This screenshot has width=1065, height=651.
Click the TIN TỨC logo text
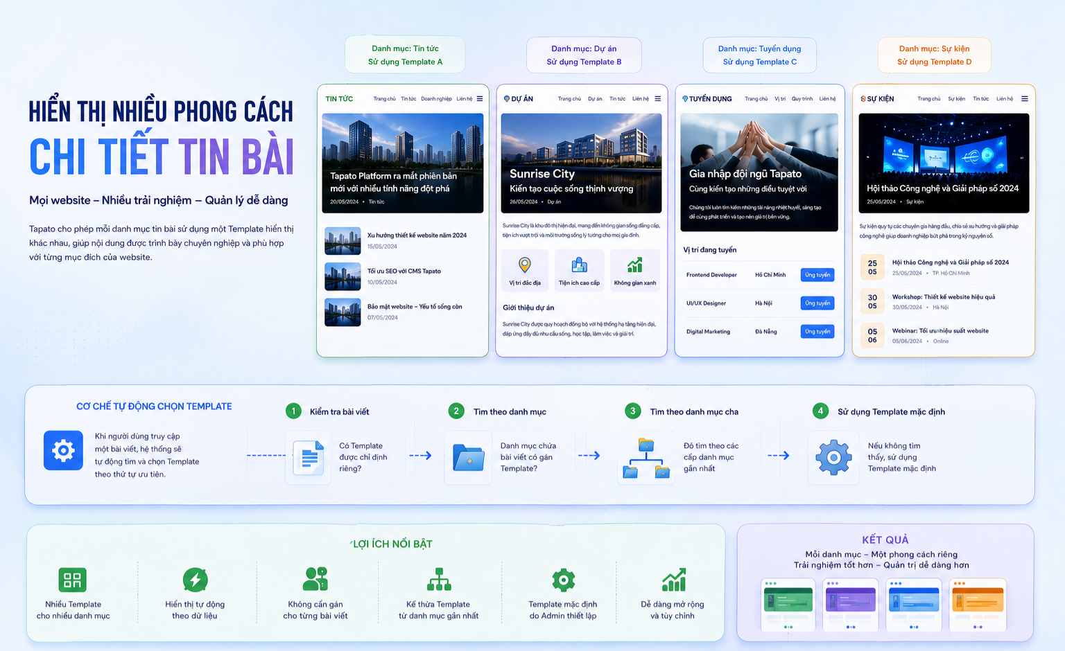(x=339, y=98)
